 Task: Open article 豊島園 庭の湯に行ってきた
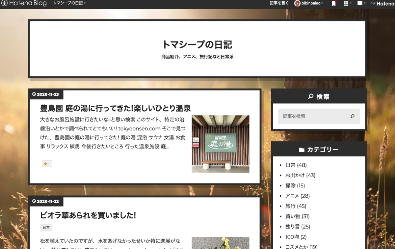pyautogui.click(x=115, y=108)
